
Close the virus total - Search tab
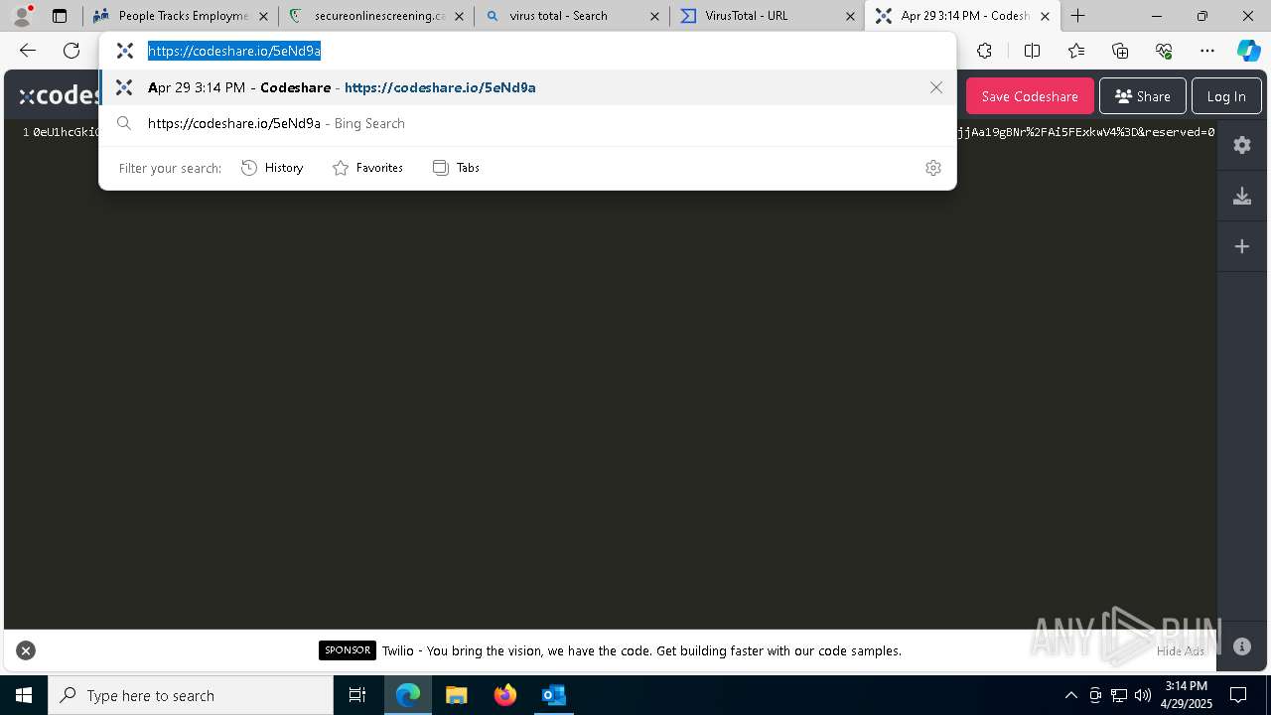[654, 16]
